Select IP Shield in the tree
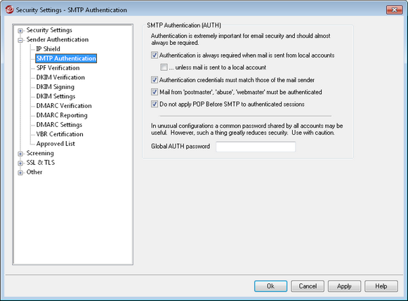Viewport: 408px width, 301px height. [x=48, y=49]
